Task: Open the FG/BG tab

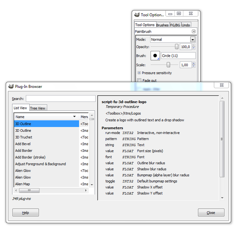Action: pyautogui.click(x=175, y=25)
